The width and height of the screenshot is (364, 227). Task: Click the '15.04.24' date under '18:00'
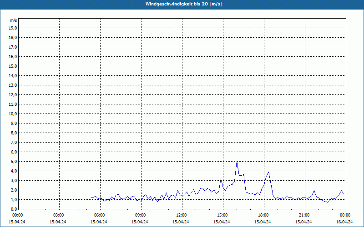point(263,222)
